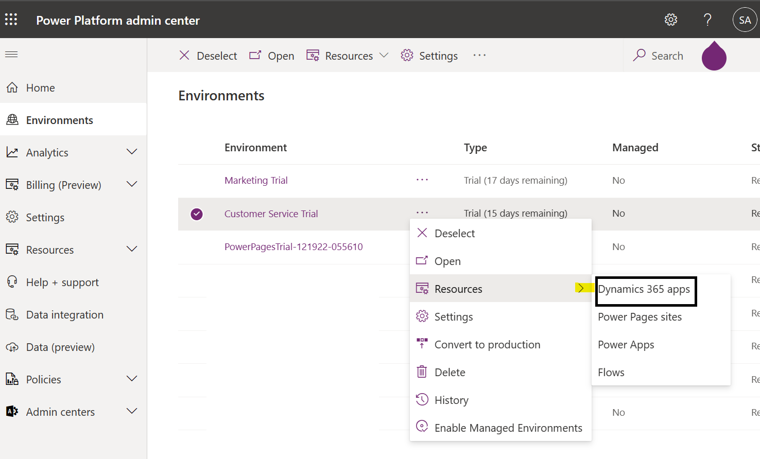The height and width of the screenshot is (459, 760).
Task: Expand the sidebar Resources chevron
Action: point(132,249)
